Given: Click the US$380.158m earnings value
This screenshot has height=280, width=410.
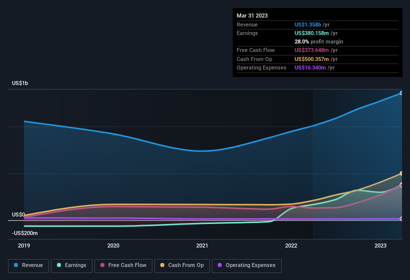Looking at the screenshot, I should [312, 33].
